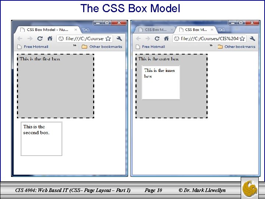
Task: Select active second tab in right window
Action: click(x=196, y=30)
